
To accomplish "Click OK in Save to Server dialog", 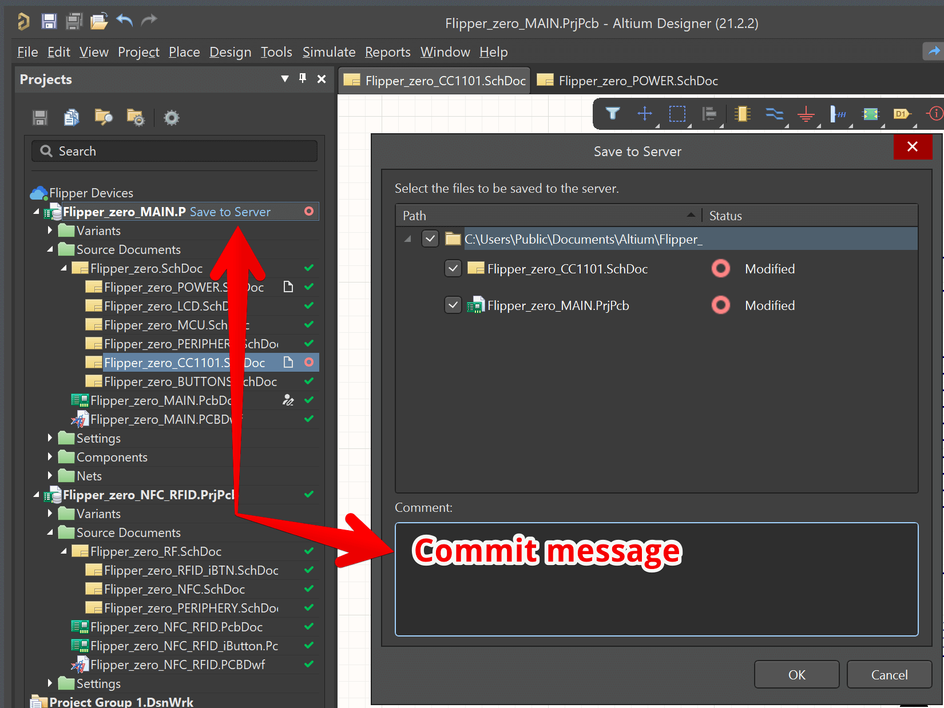I will point(797,675).
